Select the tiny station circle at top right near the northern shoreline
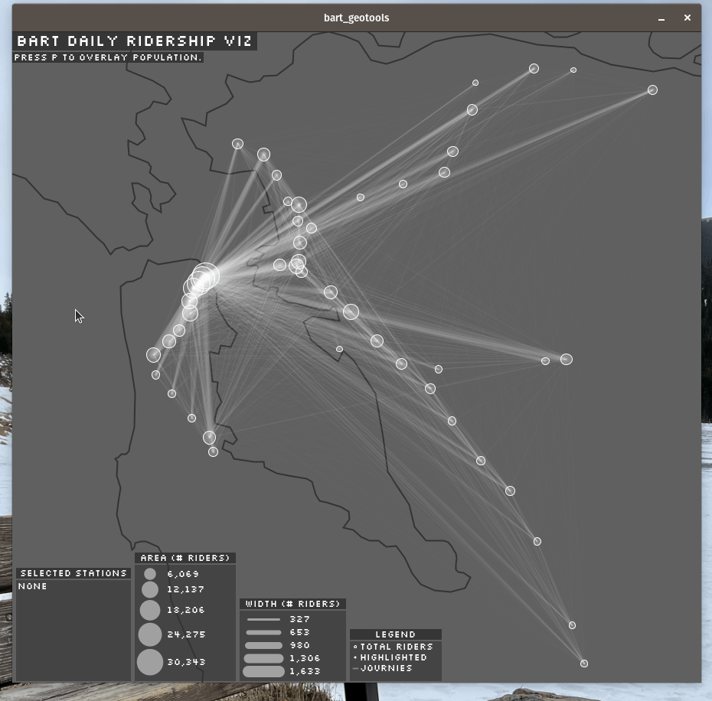712x701 pixels. pos(573,70)
